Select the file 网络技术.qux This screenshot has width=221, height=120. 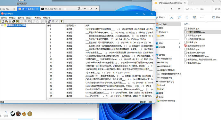192,49
